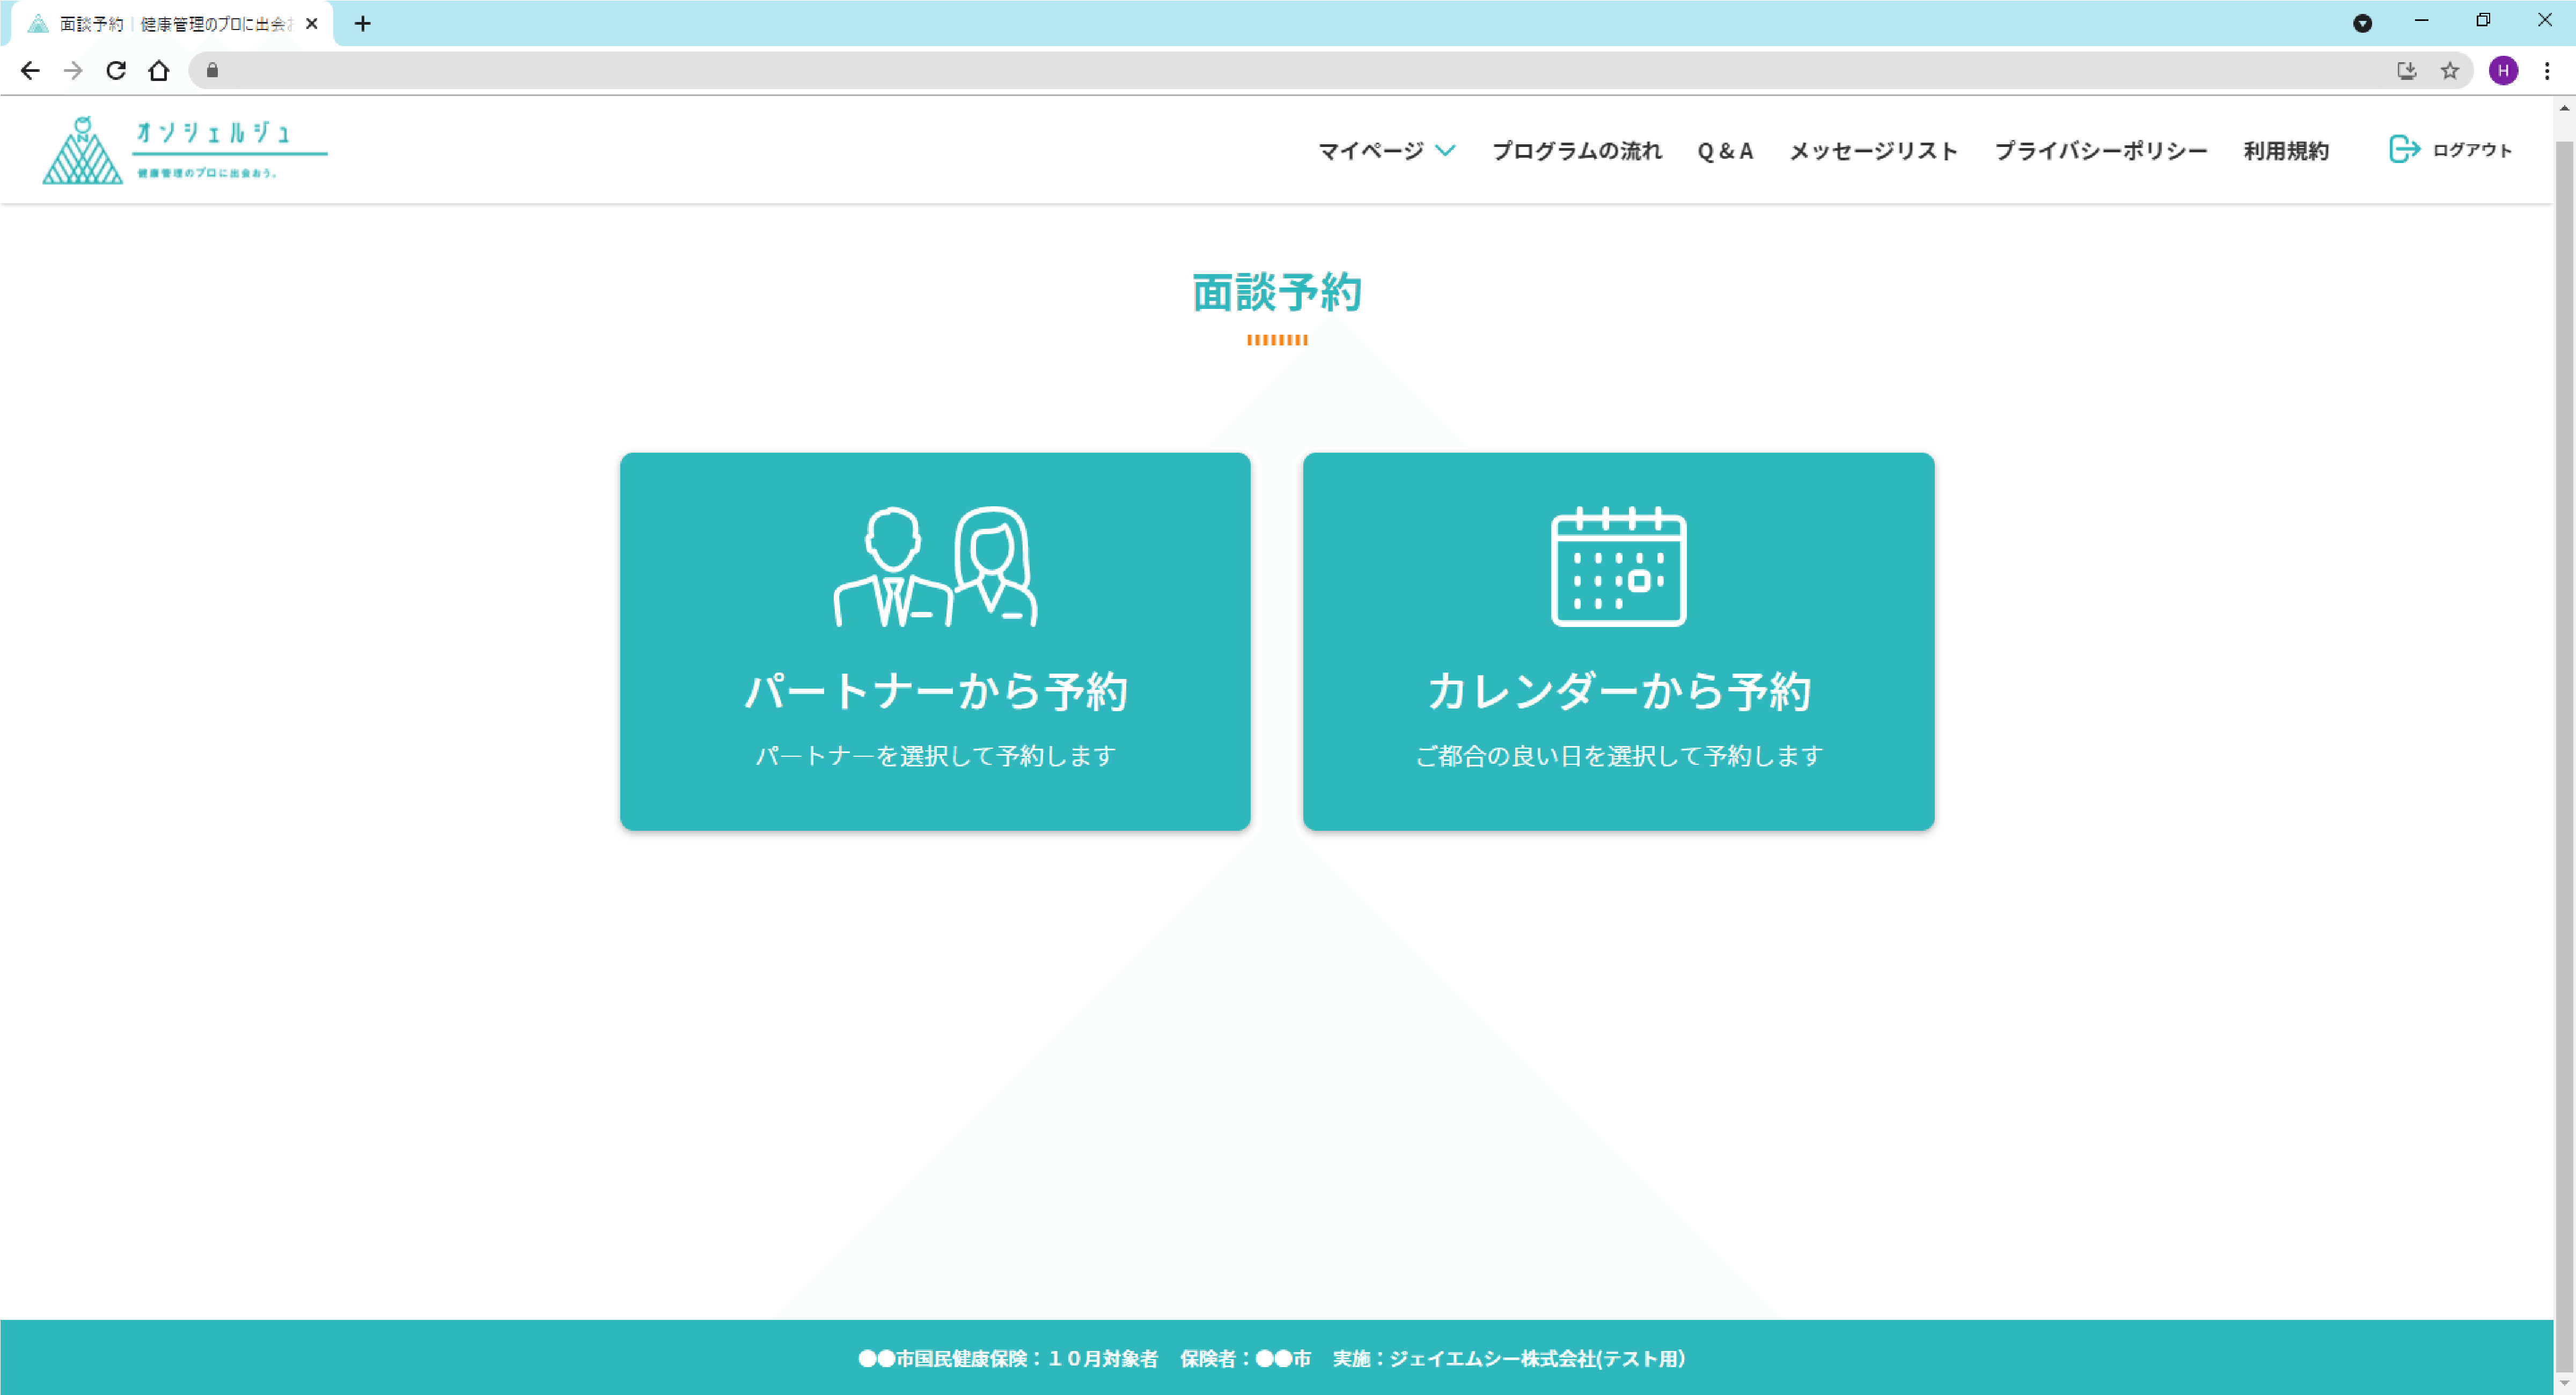Reload the page with refresh icon
The image size is (2576, 1395).
(116, 70)
